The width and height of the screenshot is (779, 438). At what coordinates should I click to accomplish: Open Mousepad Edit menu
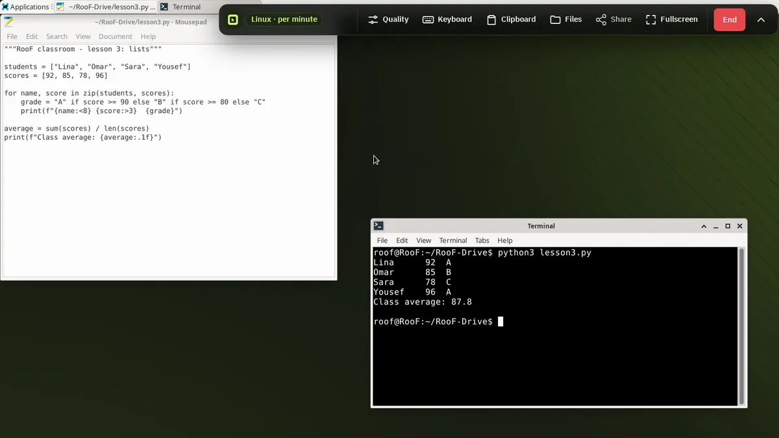(32, 36)
